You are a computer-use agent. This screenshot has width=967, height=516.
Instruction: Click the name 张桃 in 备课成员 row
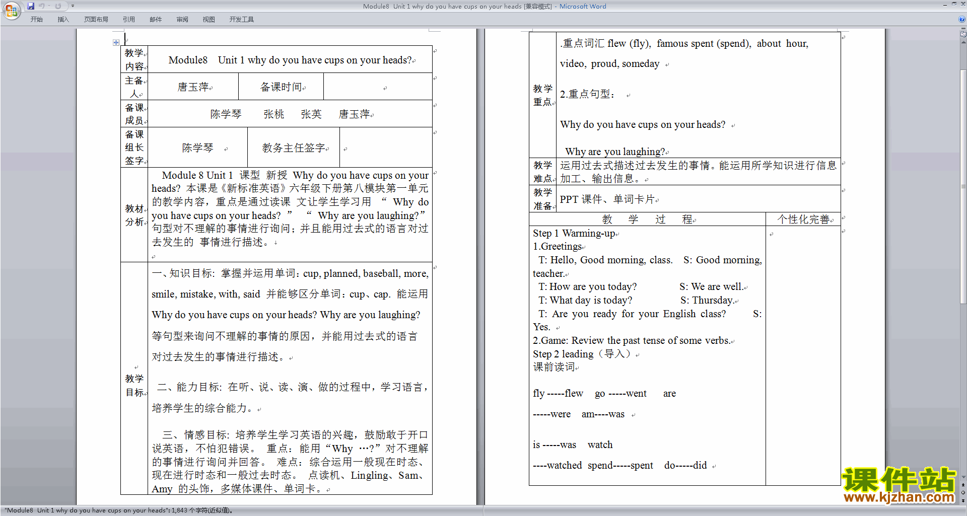pos(274,114)
